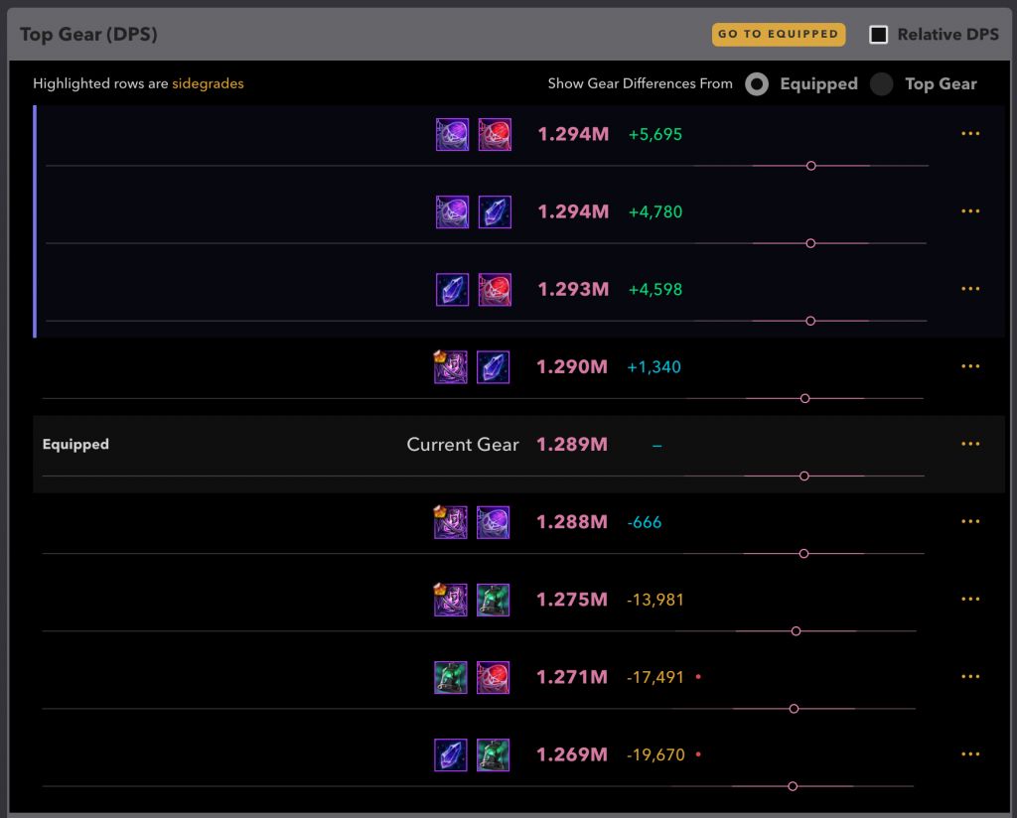Click the GO TO EQUIPPED button
The image size is (1017, 818).
[779, 35]
